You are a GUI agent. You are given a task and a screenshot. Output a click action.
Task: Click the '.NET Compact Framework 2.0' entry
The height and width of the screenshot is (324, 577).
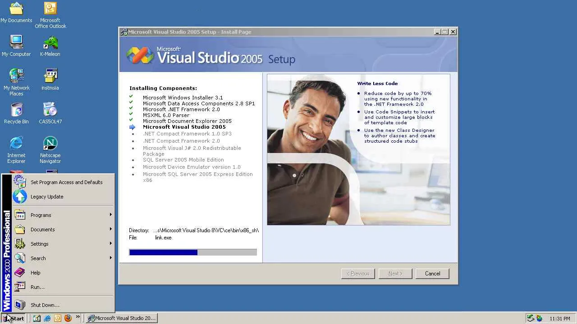click(x=181, y=141)
